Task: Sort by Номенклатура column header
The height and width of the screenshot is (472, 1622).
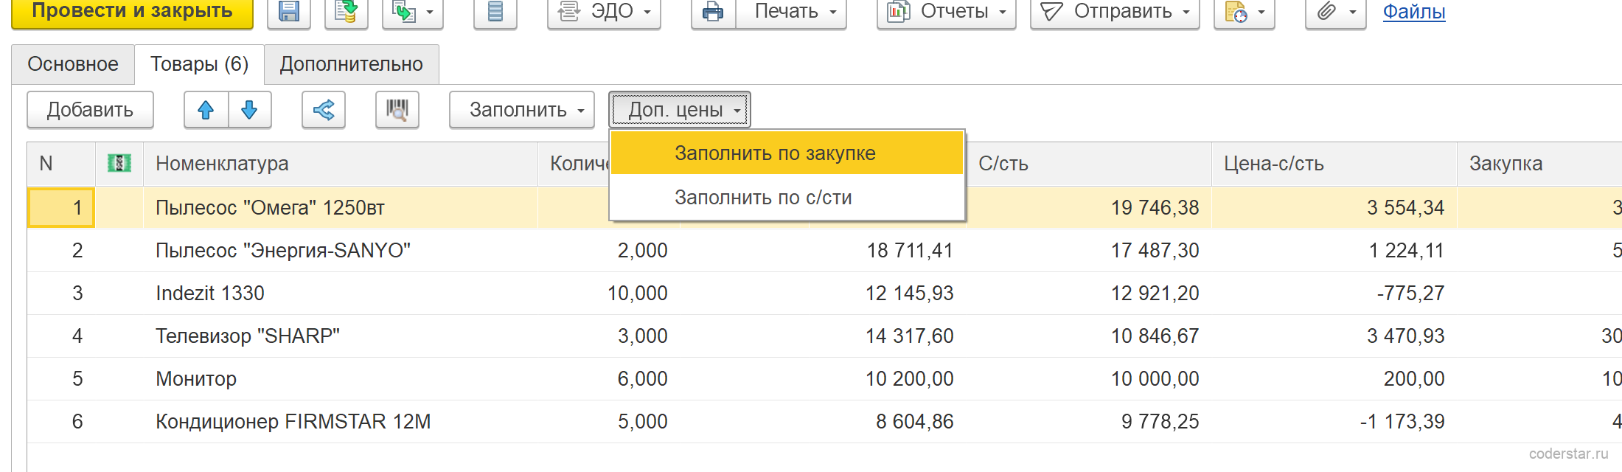Action: (341, 164)
